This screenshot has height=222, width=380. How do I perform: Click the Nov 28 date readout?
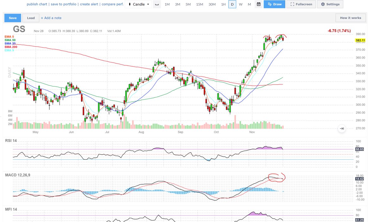[x=39, y=31]
